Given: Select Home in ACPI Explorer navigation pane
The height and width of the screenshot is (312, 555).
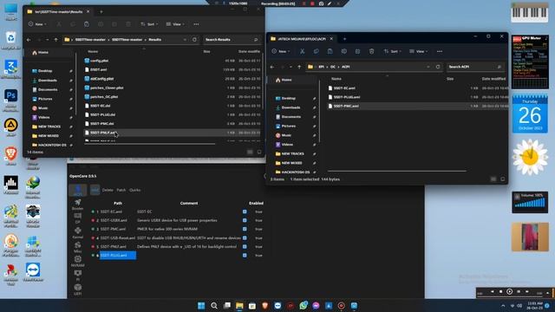Looking at the screenshot, I should [286, 80].
